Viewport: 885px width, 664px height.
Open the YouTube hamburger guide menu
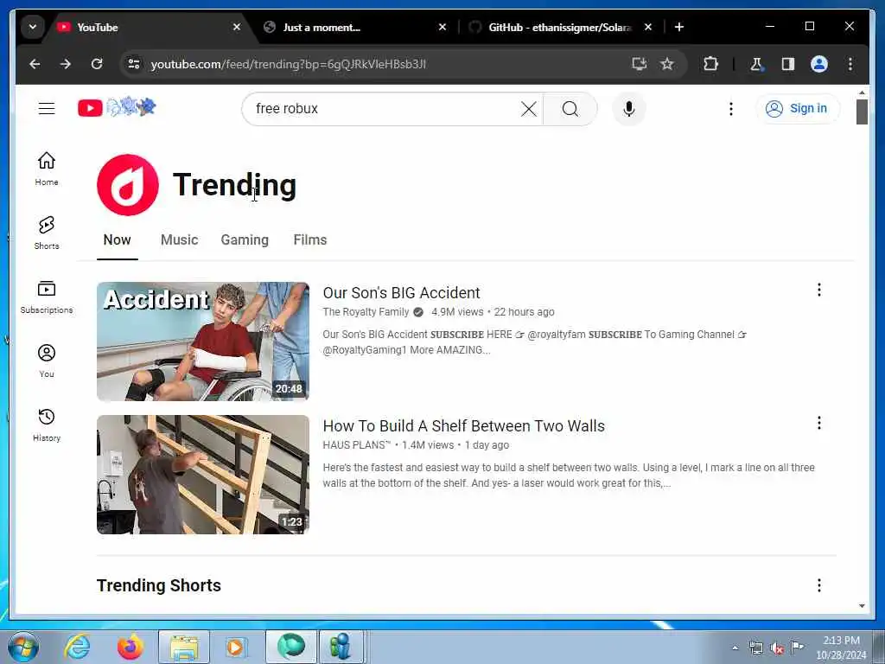click(47, 108)
